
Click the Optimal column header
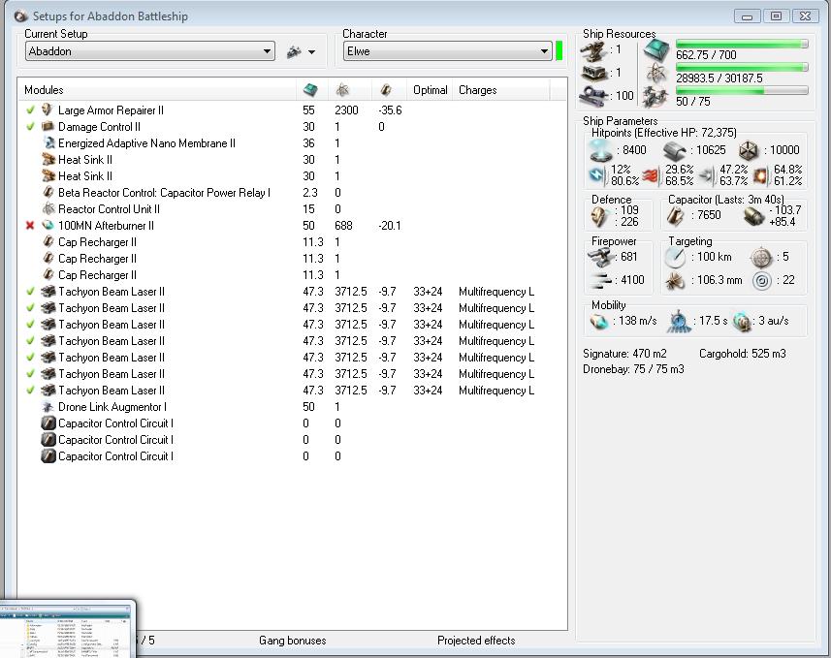[430, 90]
